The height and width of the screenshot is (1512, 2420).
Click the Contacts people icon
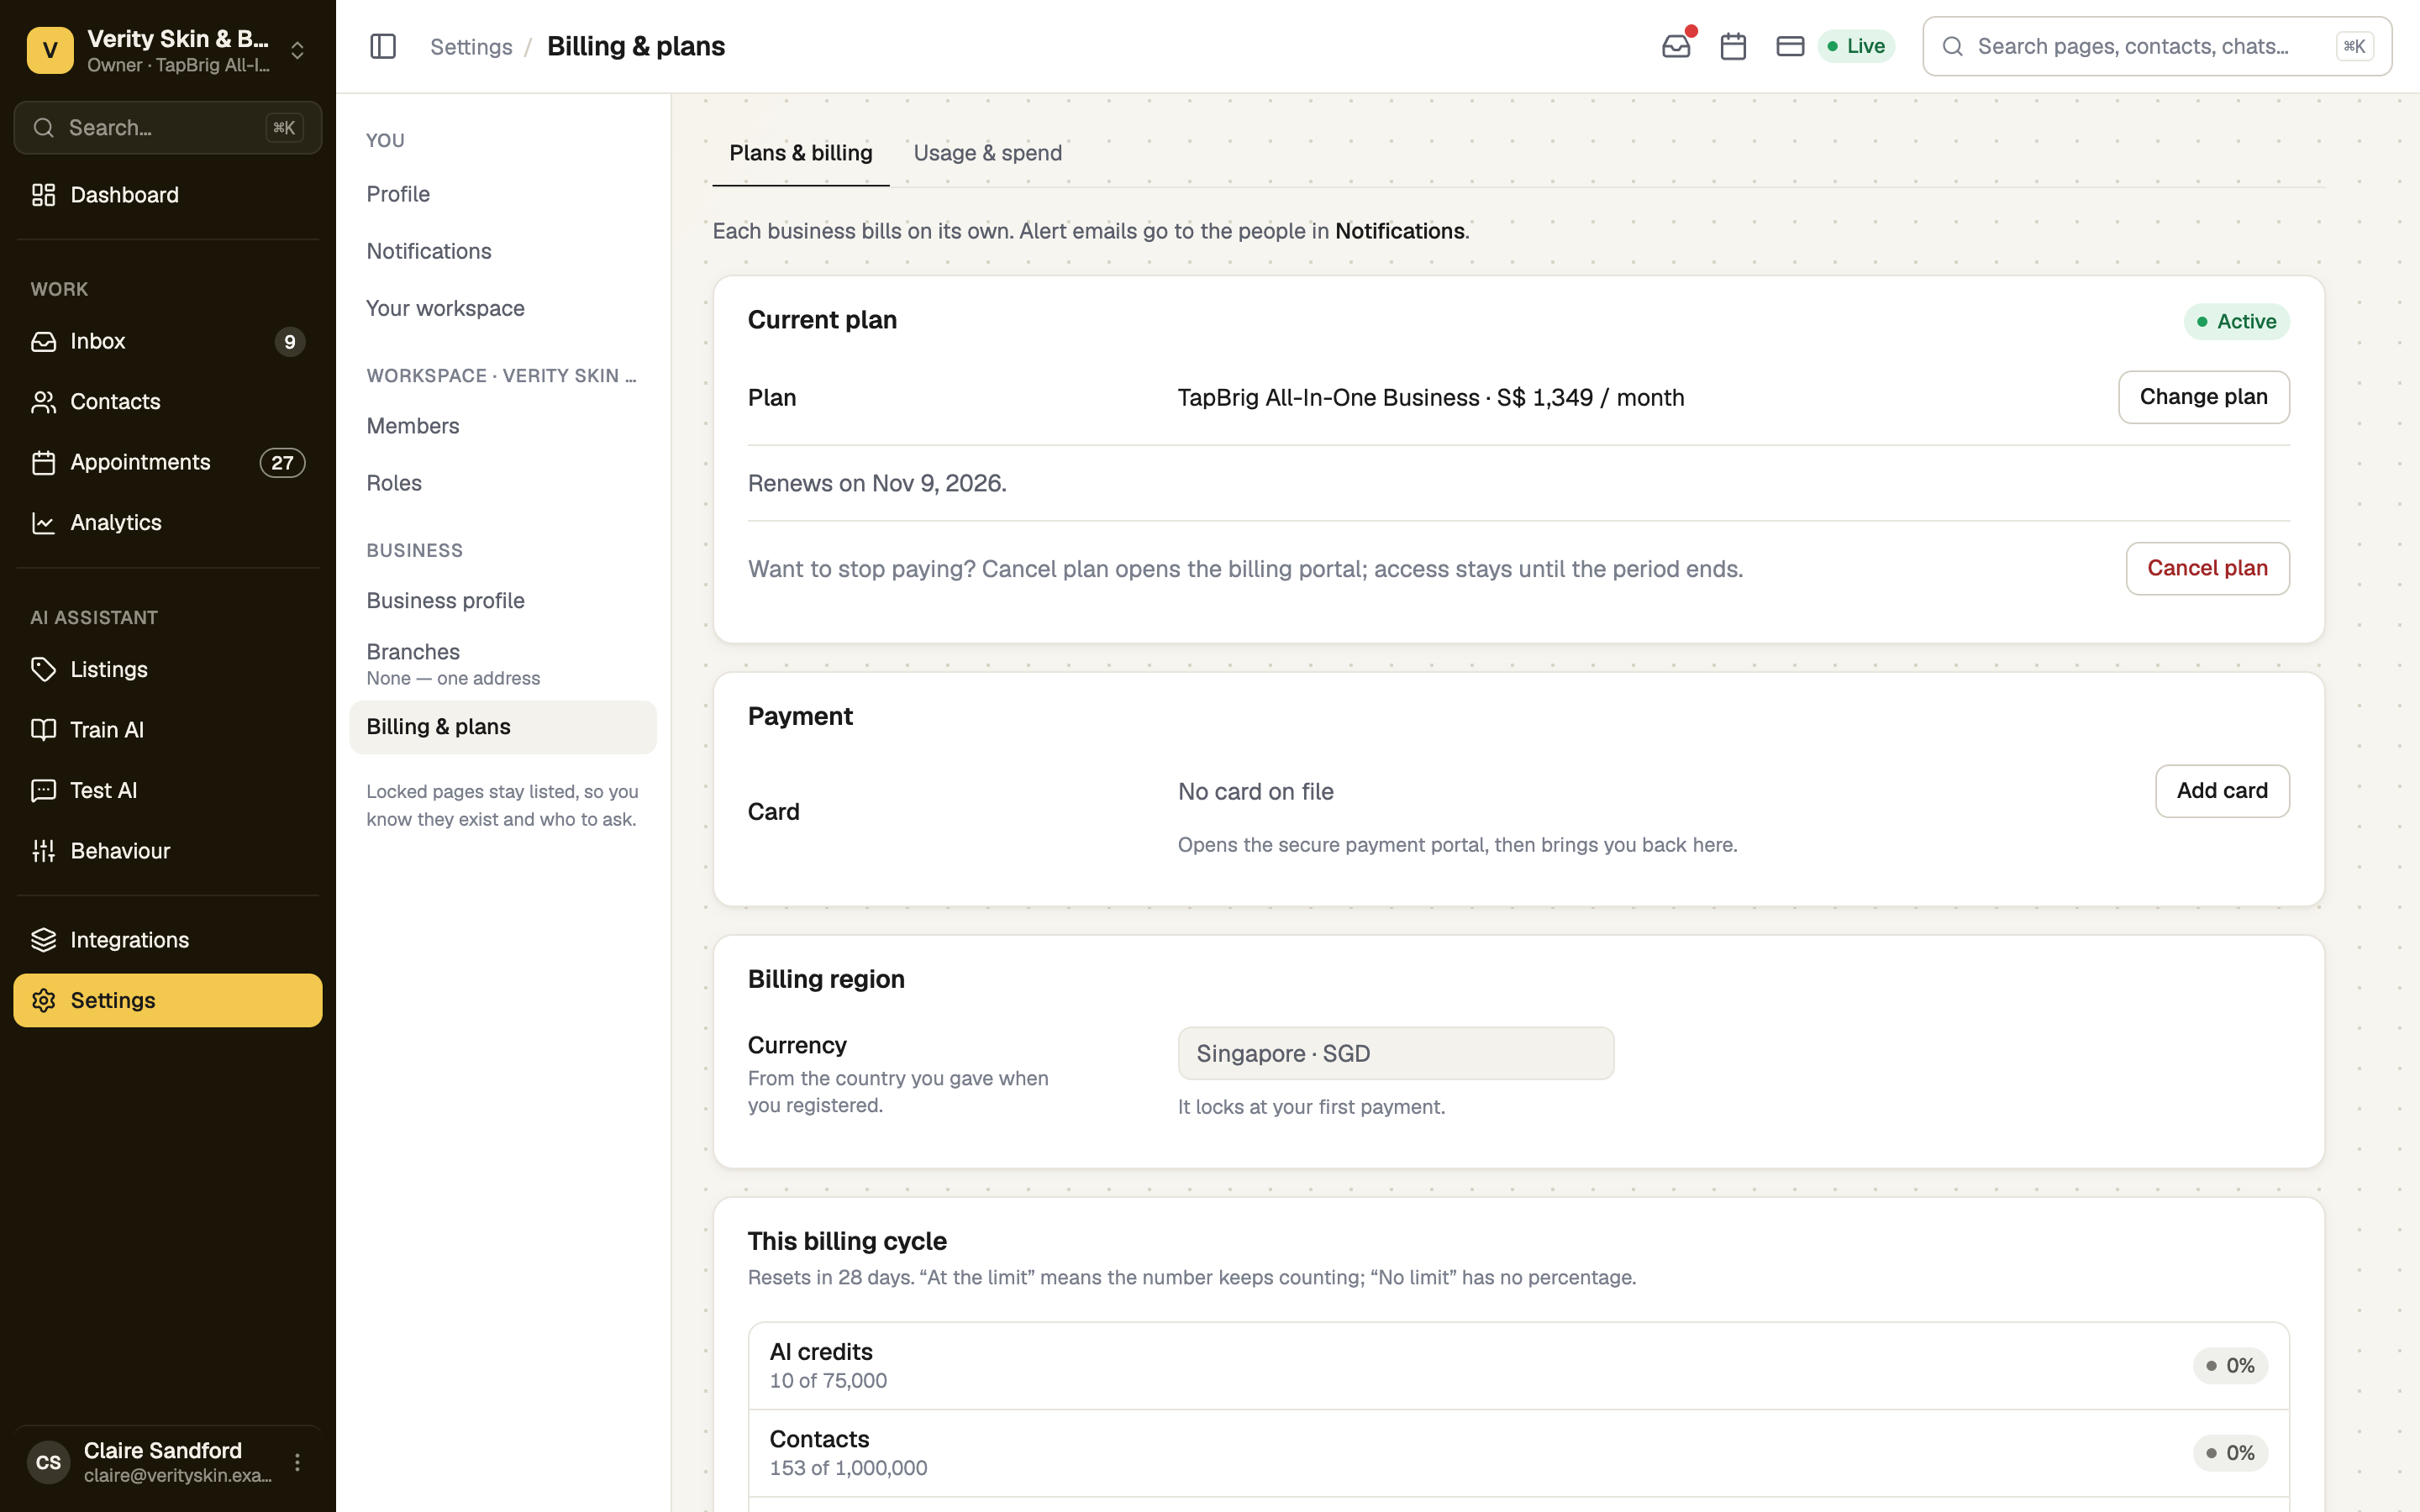pyautogui.click(x=43, y=402)
